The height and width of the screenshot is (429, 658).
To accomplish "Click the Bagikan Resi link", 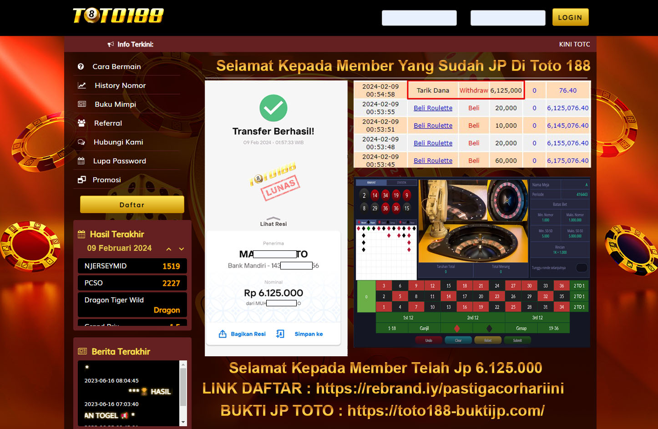I will pyautogui.click(x=248, y=334).
